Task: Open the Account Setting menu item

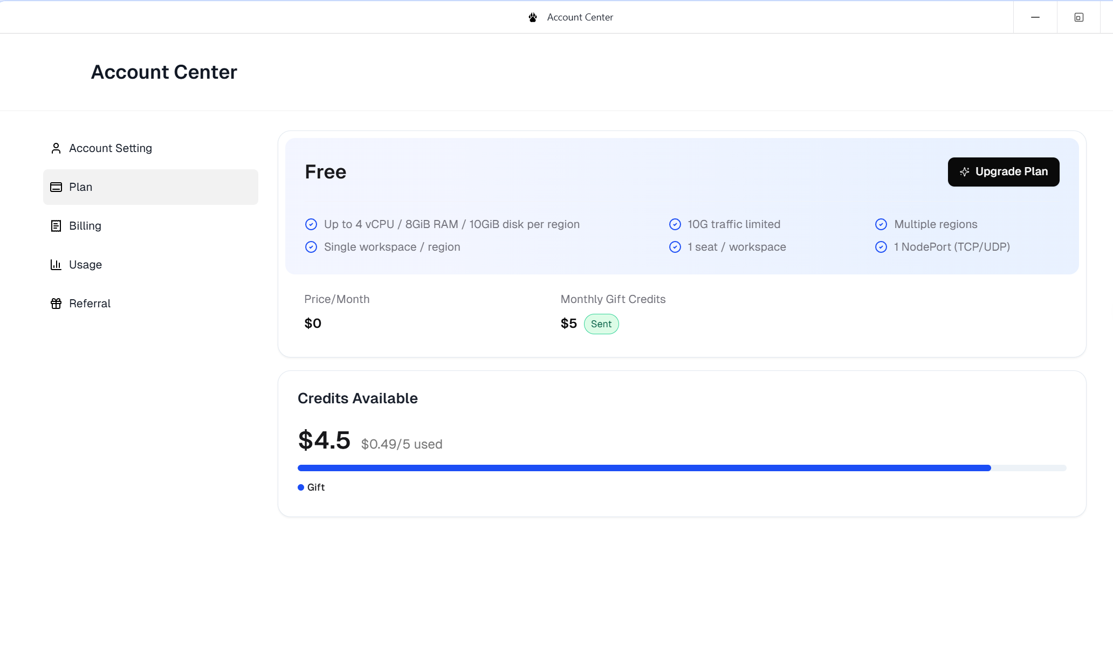Action: pos(111,148)
